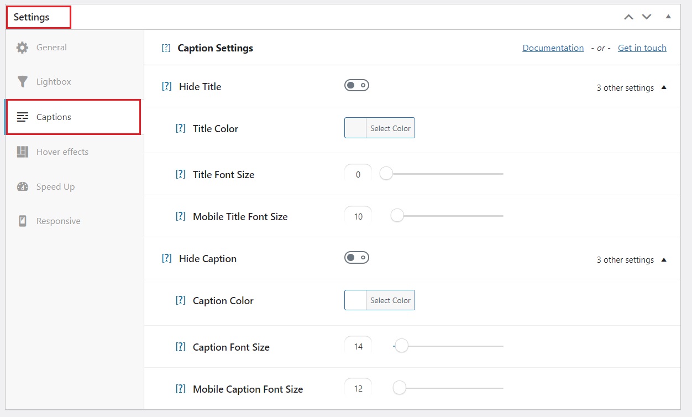Click the Hover effects grid icon
692x417 pixels.
point(22,152)
